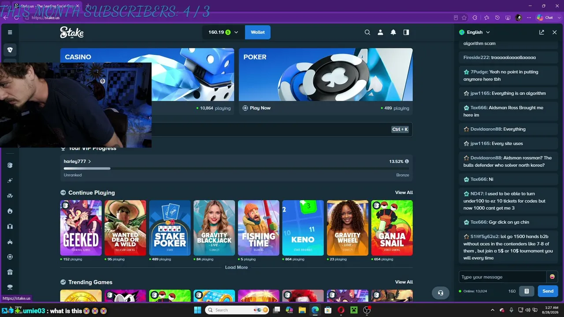Open Minecraft from the taskbar
The image size is (564, 317).
pyautogui.click(x=353, y=310)
